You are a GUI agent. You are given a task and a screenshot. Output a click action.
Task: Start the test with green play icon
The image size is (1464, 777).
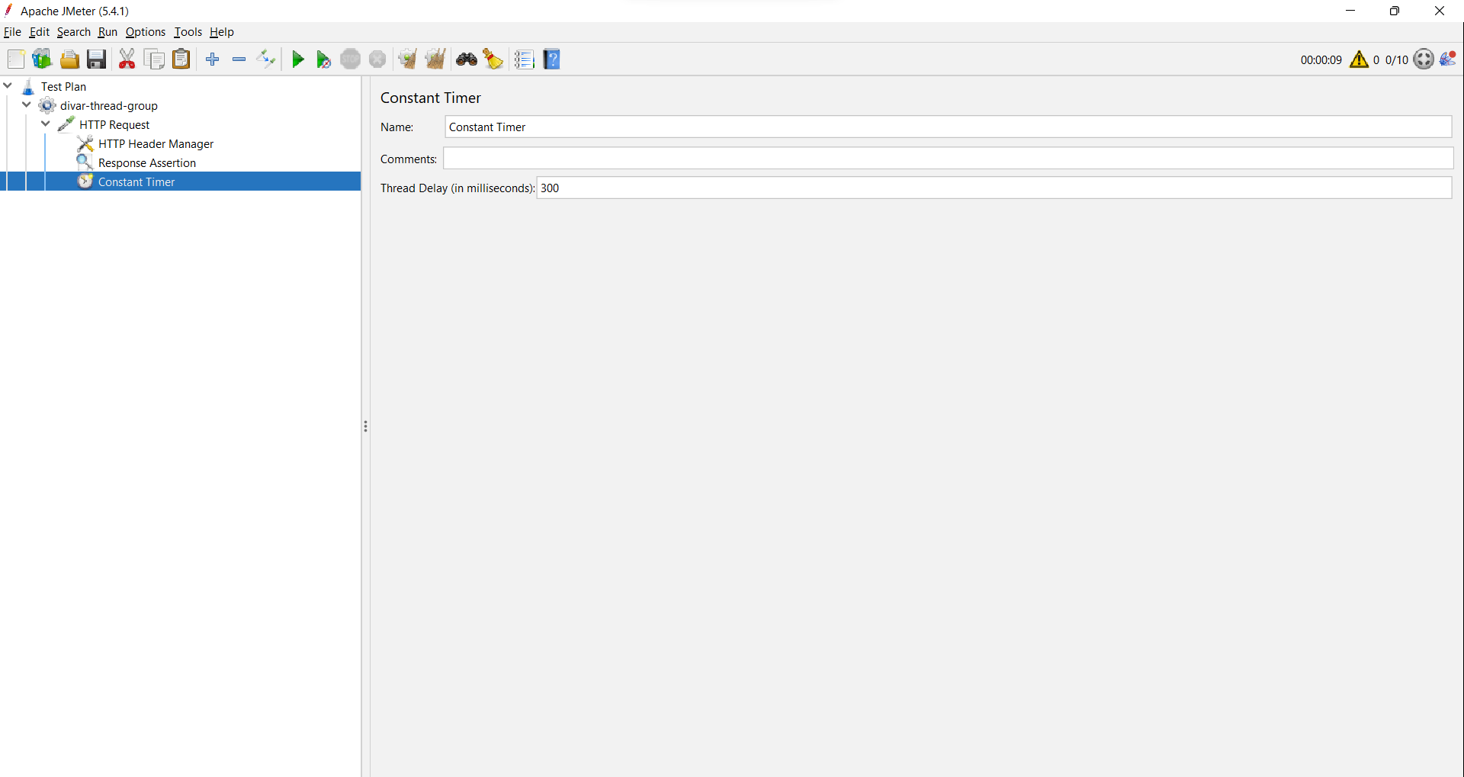(x=298, y=59)
